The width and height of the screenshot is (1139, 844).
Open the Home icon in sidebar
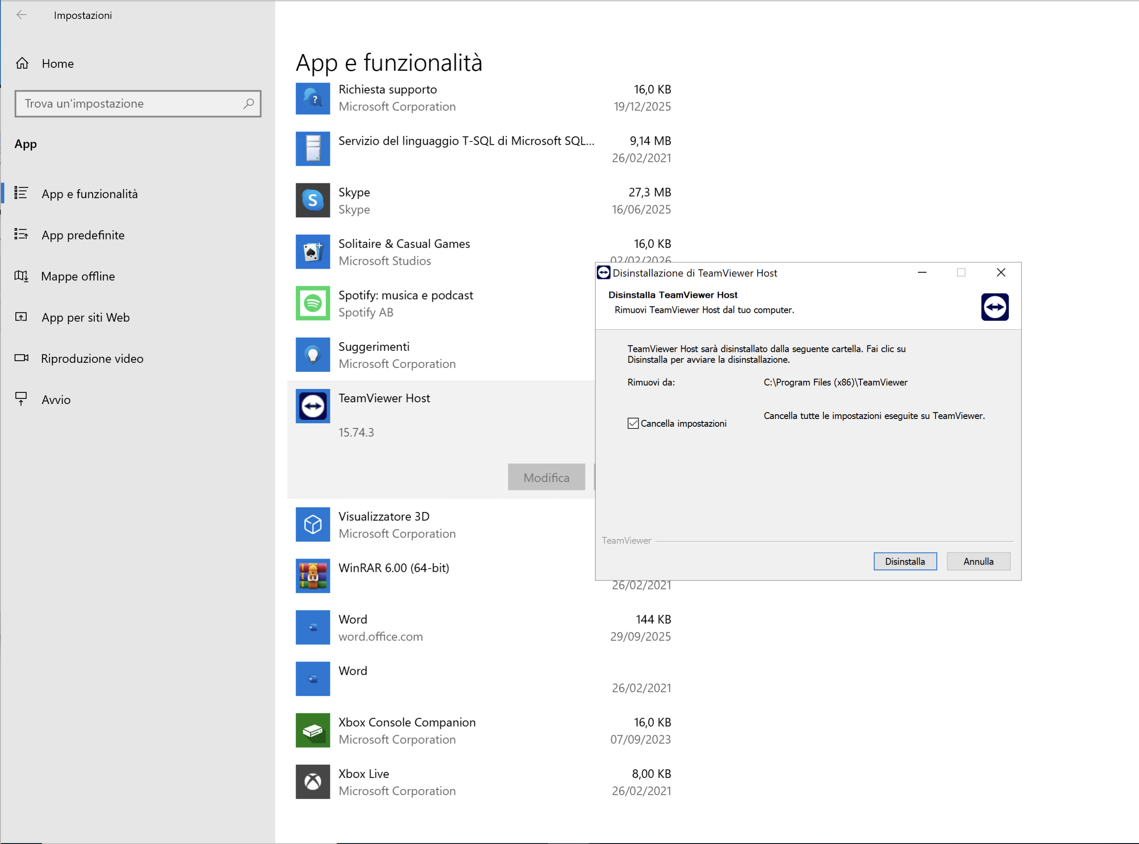[22, 63]
